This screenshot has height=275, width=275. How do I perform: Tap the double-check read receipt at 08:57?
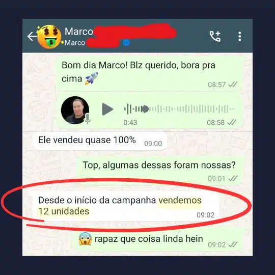[x=233, y=85]
